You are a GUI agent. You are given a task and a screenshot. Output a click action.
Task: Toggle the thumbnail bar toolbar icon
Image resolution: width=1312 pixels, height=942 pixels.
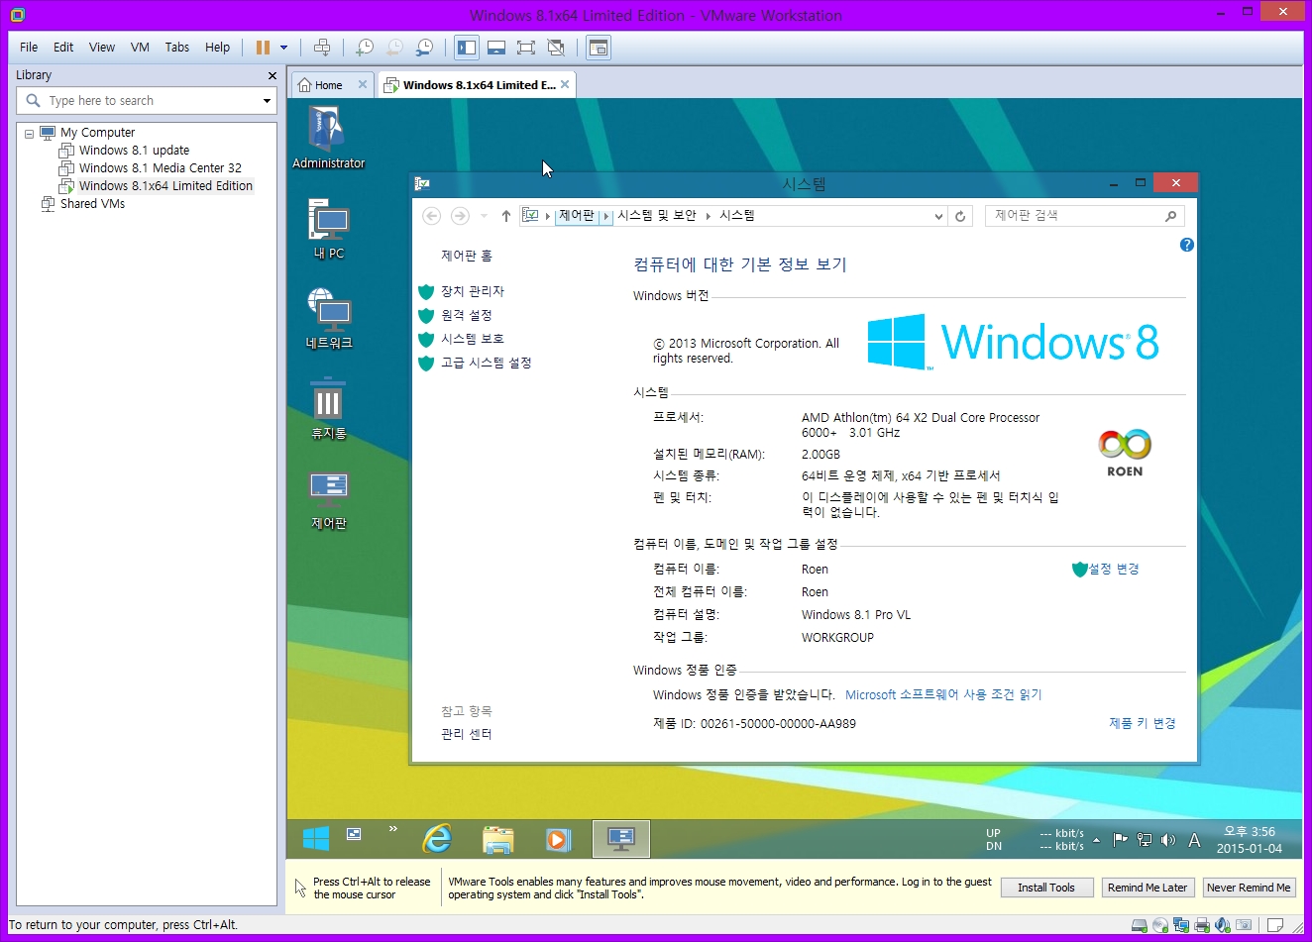pyautogui.click(x=496, y=48)
